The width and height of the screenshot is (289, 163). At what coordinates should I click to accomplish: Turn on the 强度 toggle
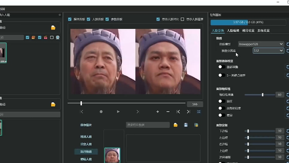(x=222, y=101)
